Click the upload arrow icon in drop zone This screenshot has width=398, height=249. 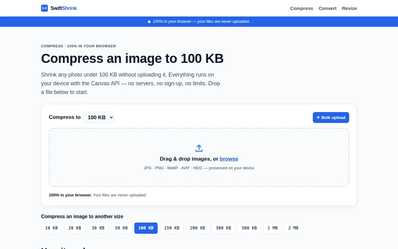pos(199,148)
